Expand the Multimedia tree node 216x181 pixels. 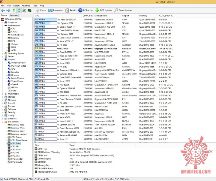coord(3,94)
